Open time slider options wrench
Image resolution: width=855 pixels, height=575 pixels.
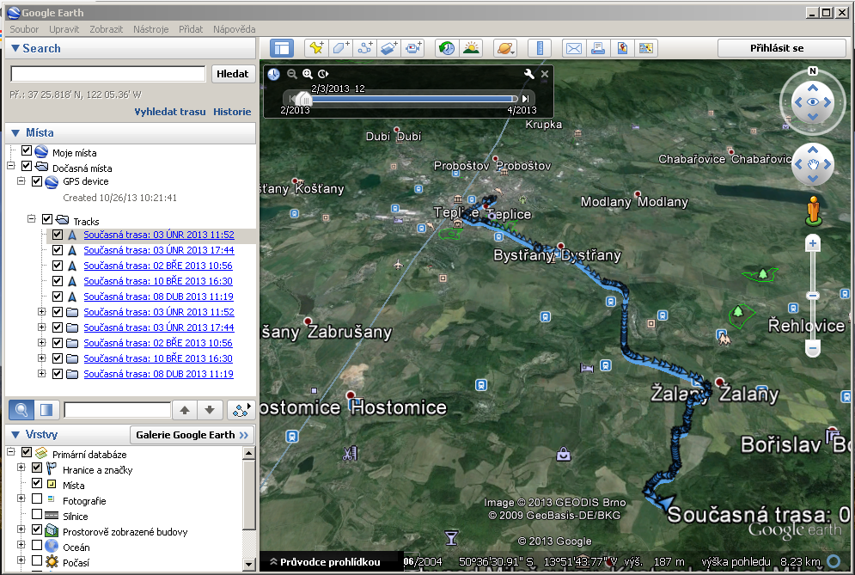pos(529,75)
